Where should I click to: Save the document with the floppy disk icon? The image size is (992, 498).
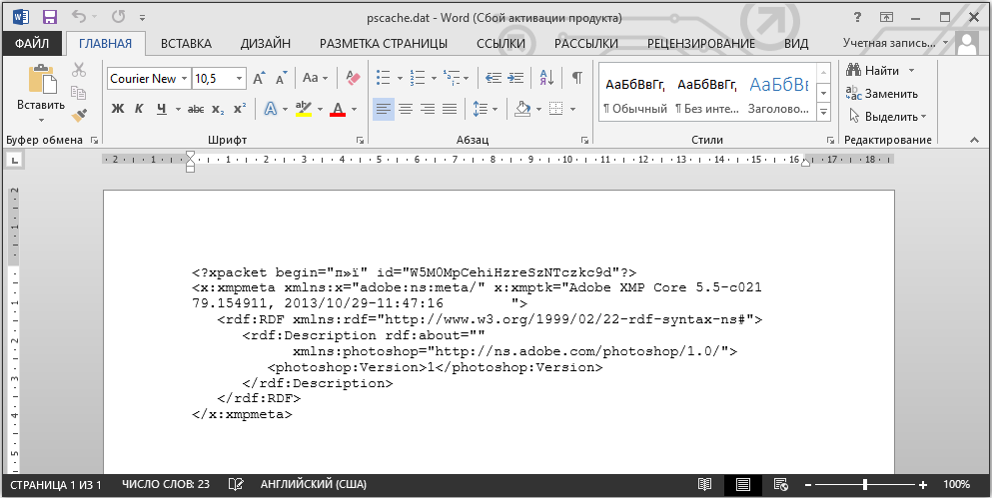[50, 17]
